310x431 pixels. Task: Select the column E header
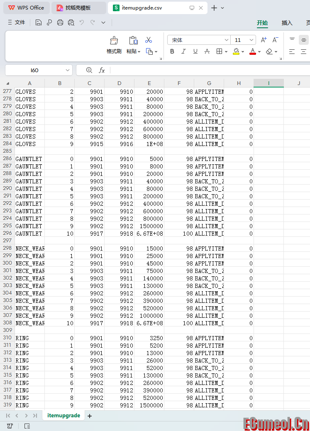[x=149, y=83]
